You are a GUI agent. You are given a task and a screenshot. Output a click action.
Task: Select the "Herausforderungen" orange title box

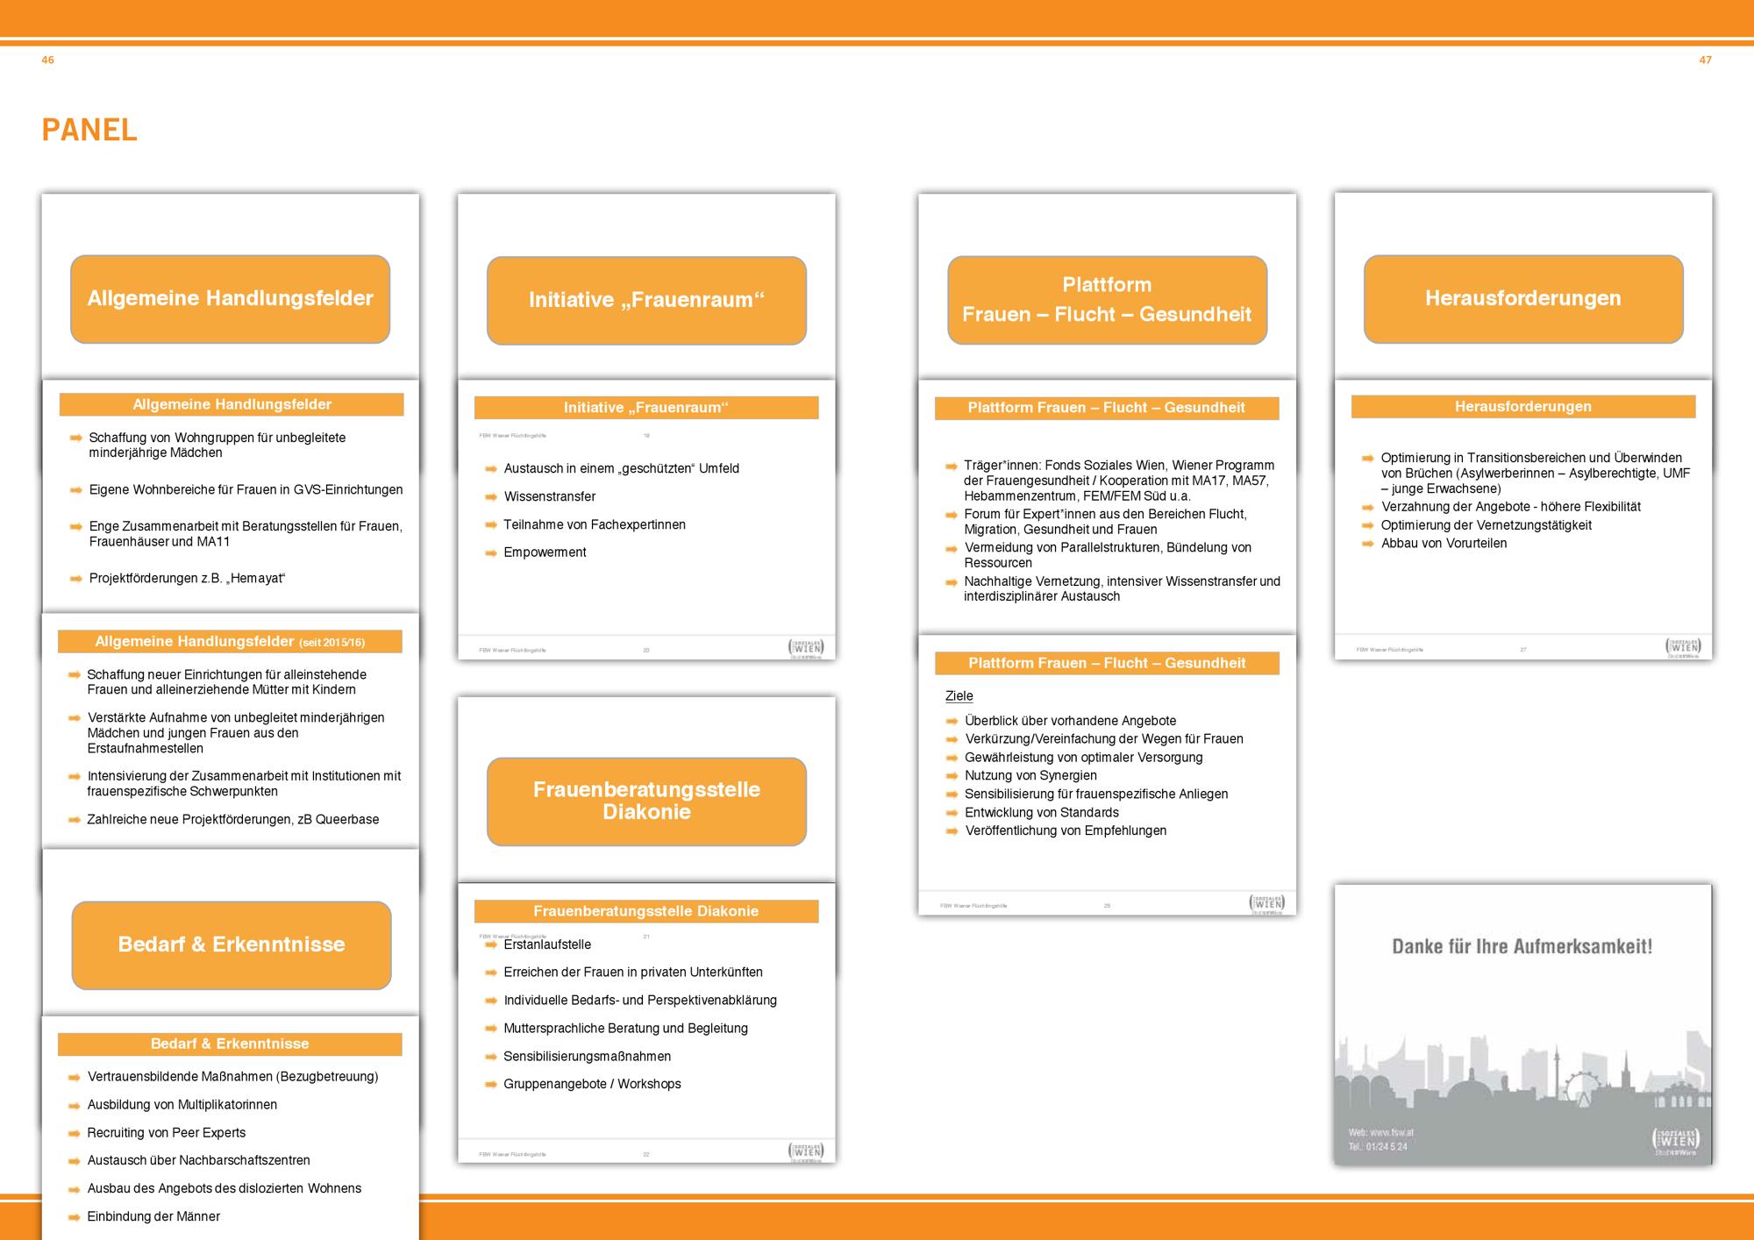[1522, 299]
